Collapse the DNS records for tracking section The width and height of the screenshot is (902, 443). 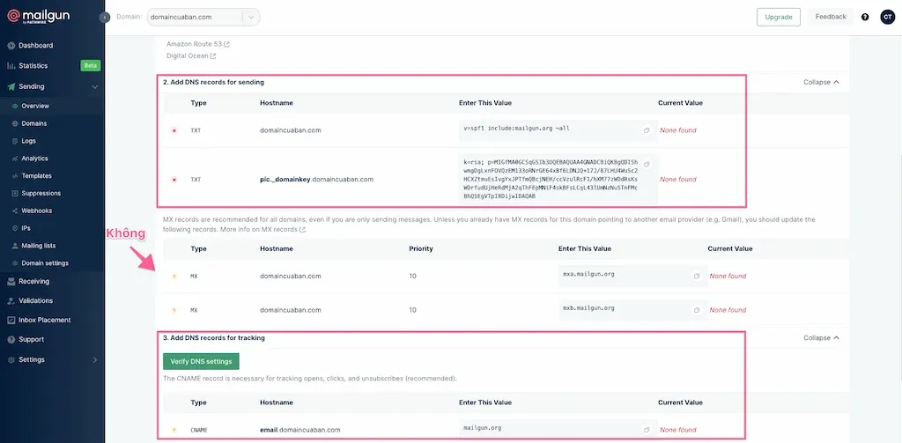coord(822,337)
